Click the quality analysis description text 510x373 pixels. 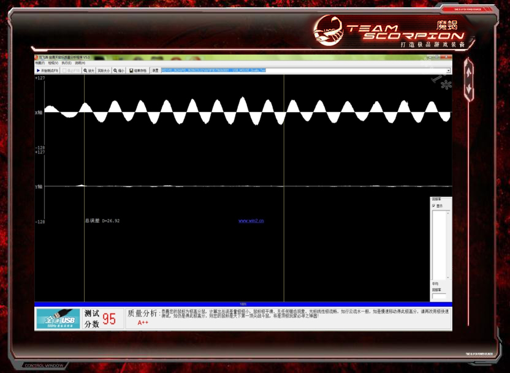(305, 314)
